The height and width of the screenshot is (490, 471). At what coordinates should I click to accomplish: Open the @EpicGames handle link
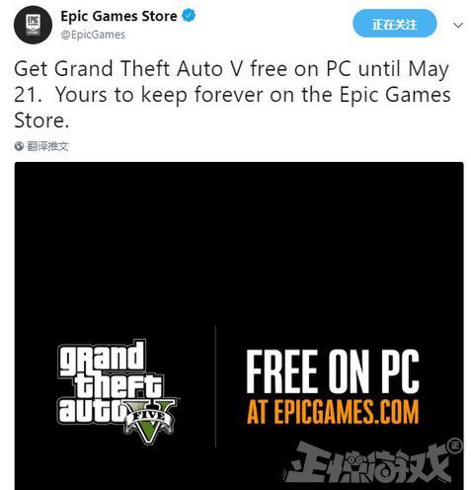(93, 35)
